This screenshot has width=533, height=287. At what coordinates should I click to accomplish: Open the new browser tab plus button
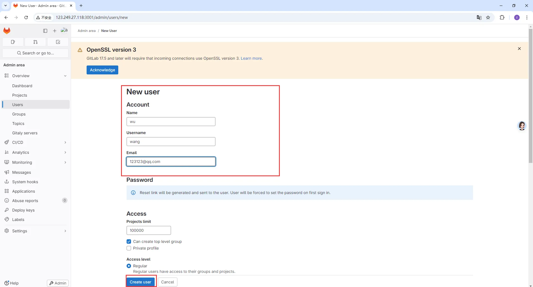pos(81,6)
